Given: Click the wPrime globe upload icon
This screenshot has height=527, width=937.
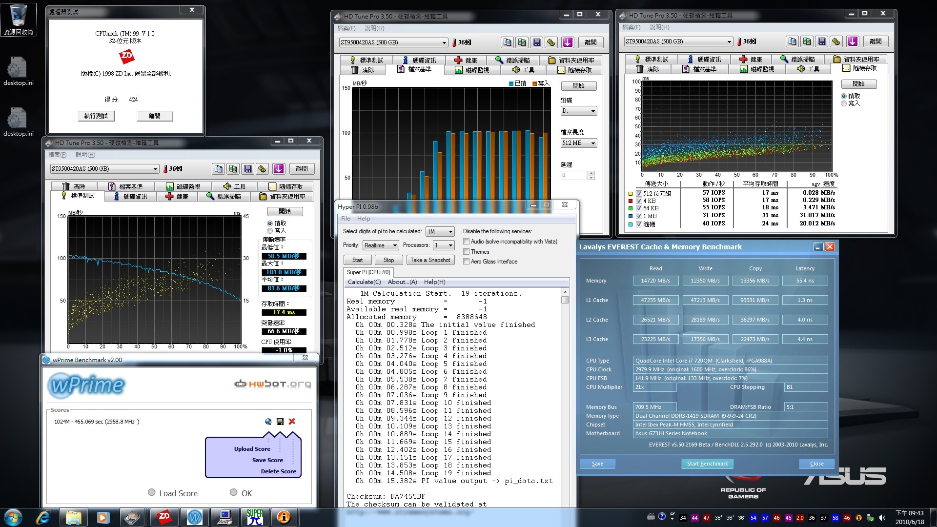Looking at the screenshot, I should 268,422.
